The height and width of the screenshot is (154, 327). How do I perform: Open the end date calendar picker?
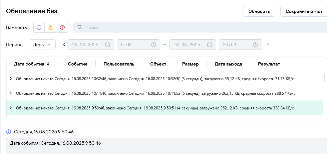(x=209, y=45)
